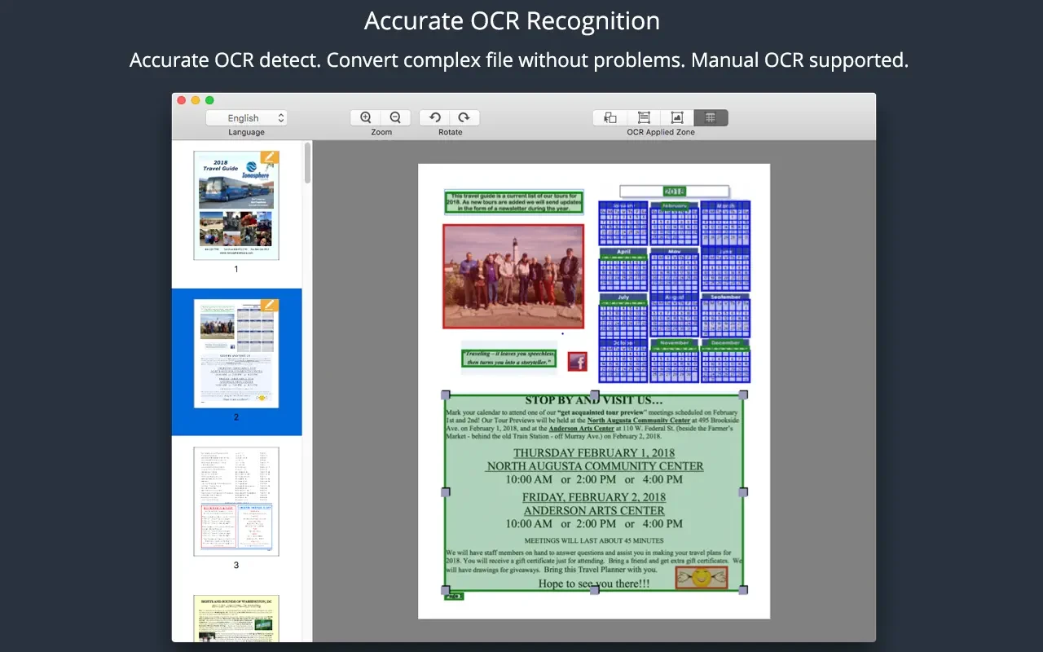Click the travel guide intro text zone
The width and height of the screenshot is (1043, 652).
pyautogui.click(x=513, y=202)
